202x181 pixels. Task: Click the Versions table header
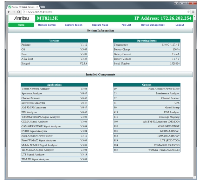coord(54,41)
